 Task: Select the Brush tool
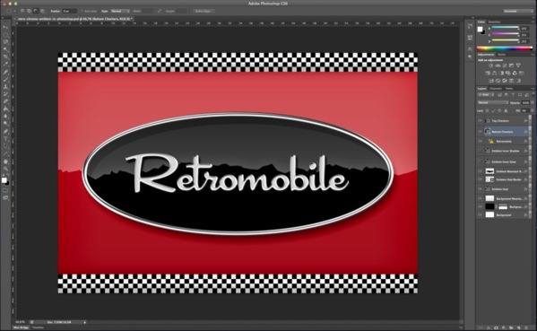coord(5,80)
